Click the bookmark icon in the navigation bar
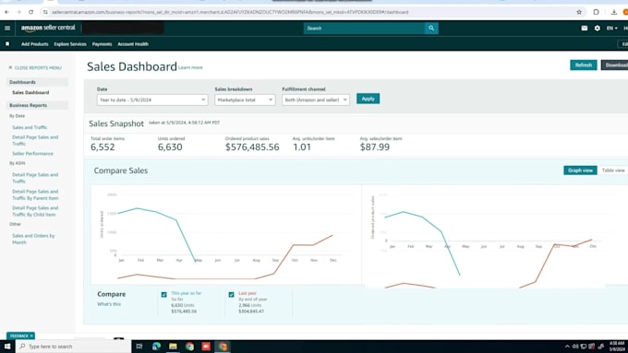This screenshot has width=628, height=353. [7, 44]
